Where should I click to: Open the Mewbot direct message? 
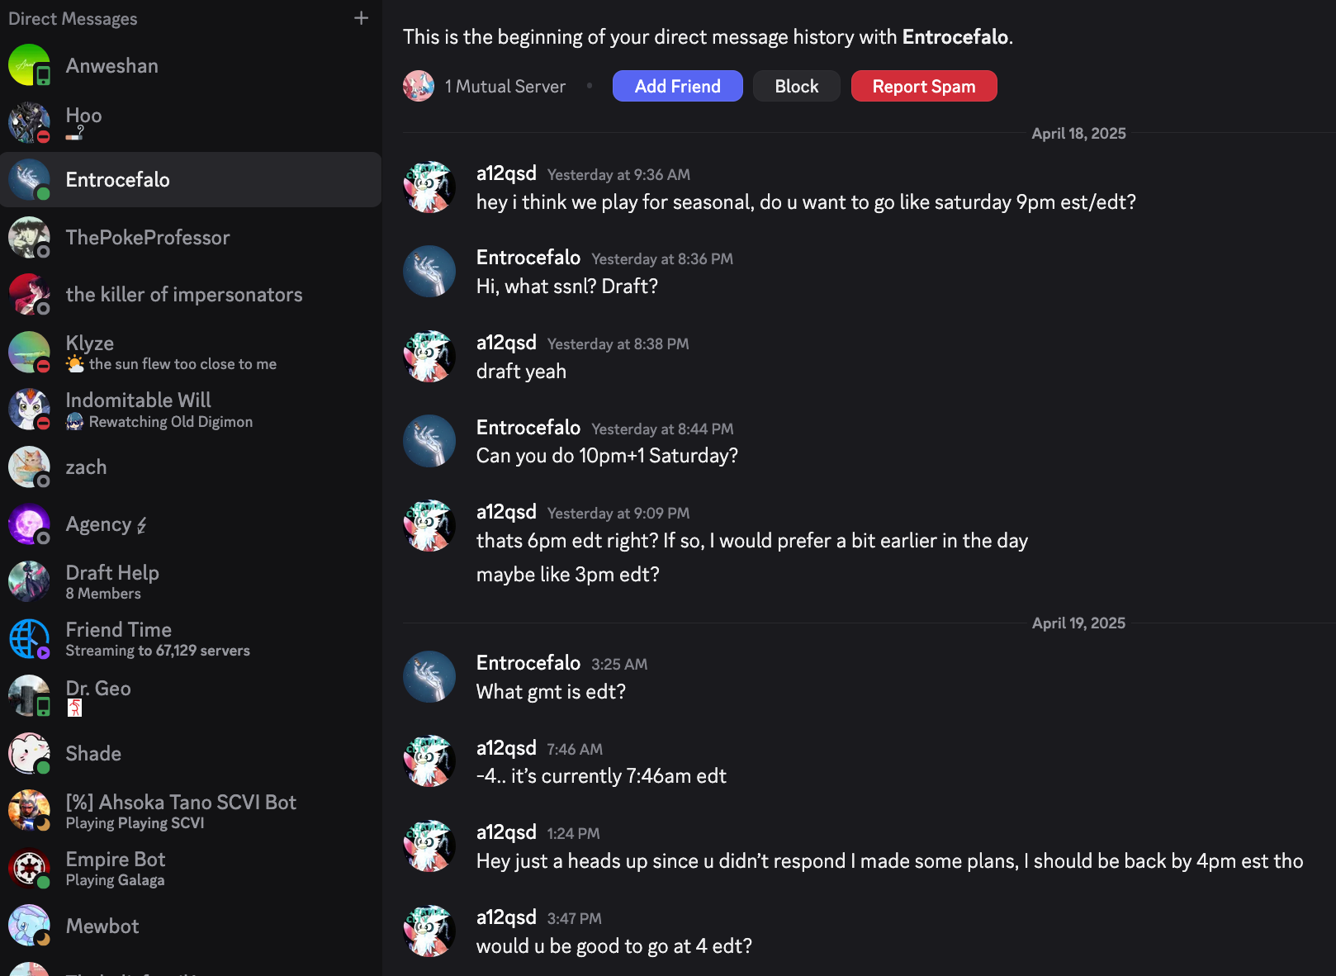[102, 926]
